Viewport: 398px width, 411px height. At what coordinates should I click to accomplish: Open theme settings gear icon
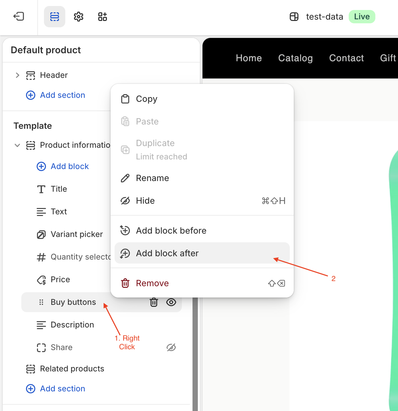click(79, 17)
